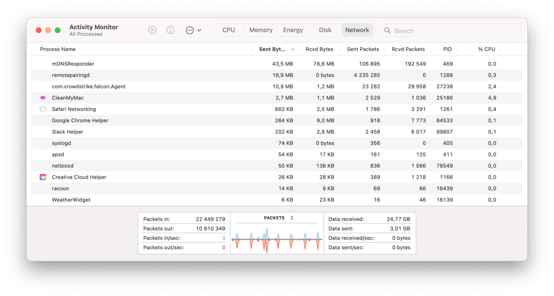Image resolution: width=554 pixels, height=296 pixels.
Task: Open the ellipsis more options menu
Action: point(193,30)
